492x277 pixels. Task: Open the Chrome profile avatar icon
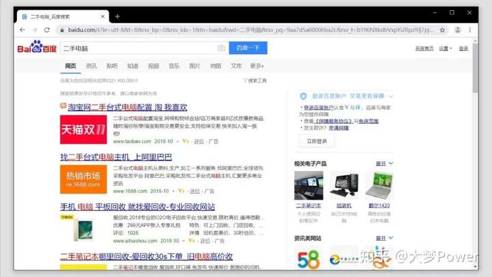click(x=457, y=30)
